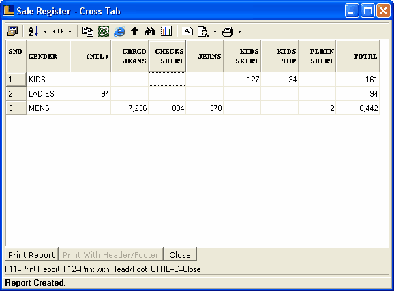Viewport: 394px width, 291px height.
Task: Click the printer icon
Action: click(x=228, y=31)
